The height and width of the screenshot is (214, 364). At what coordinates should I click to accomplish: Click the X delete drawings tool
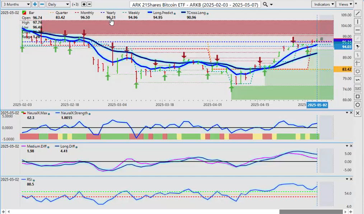click(x=358, y=113)
